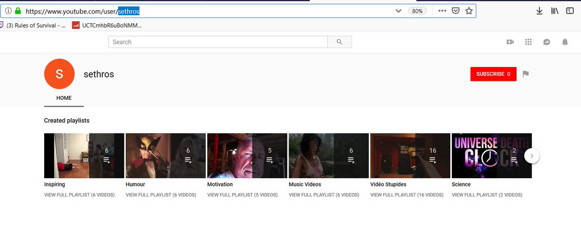Open the Music Videos playlist thumbnail

click(329, 155)
